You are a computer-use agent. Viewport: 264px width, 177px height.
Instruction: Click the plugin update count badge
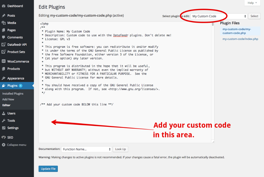click(21, 86)
